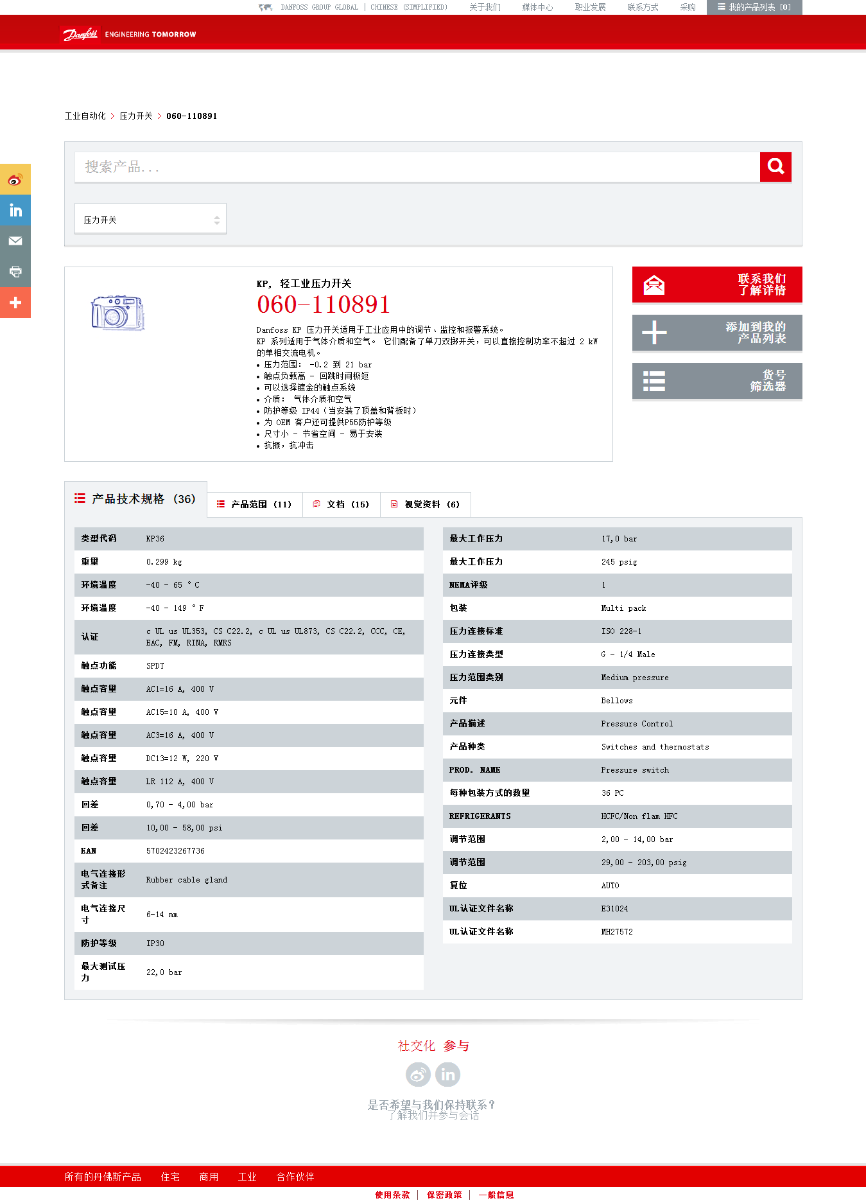The width and height of the screenshot is (866, 1203).
Task: Click the contact function value SPDT
Action: click(155, 666)
